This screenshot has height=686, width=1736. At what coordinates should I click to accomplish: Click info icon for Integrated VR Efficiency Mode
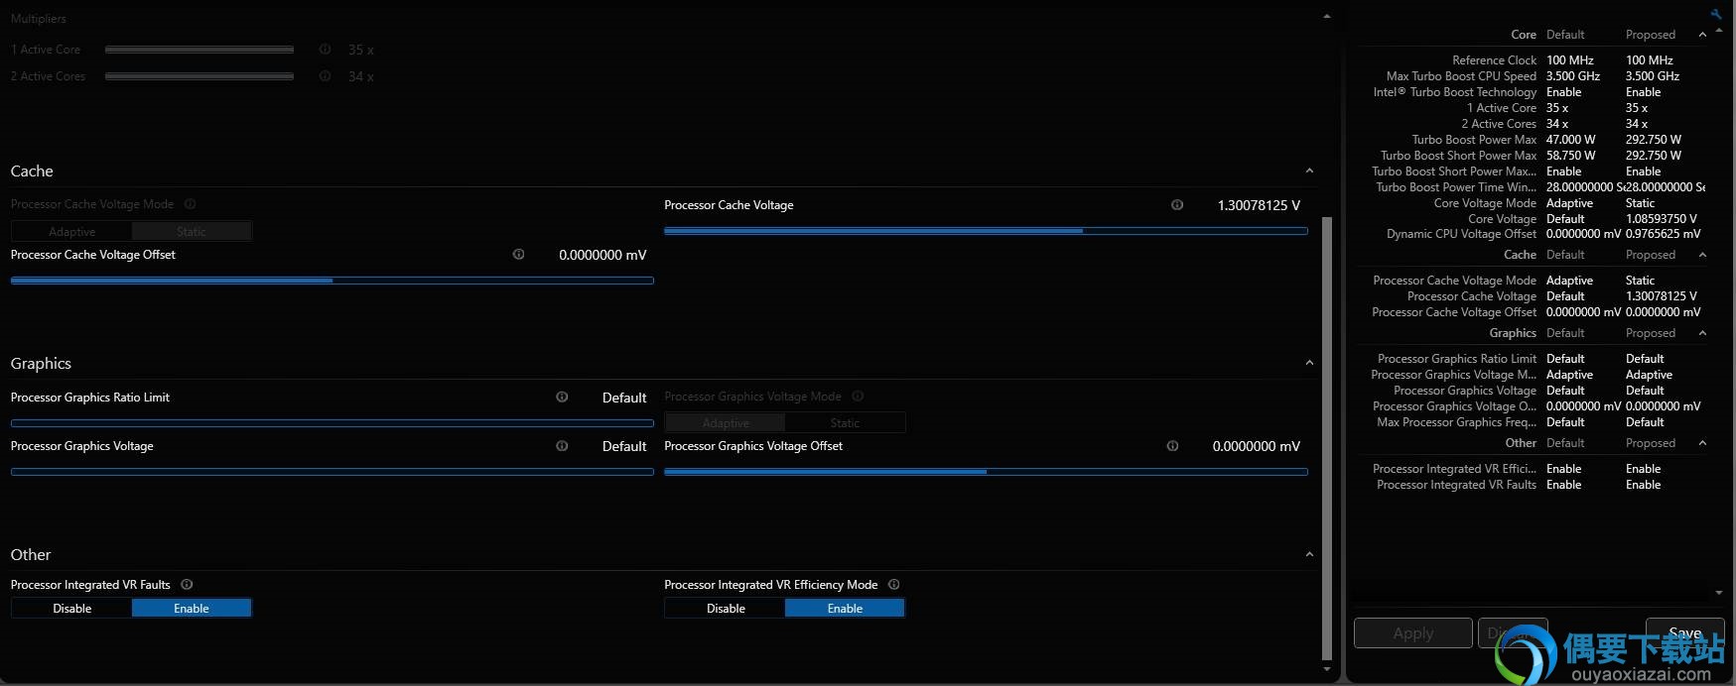[x=893, y=585]
